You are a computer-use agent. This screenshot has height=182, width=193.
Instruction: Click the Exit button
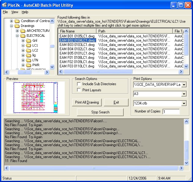pos(116,102)
